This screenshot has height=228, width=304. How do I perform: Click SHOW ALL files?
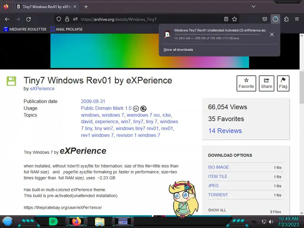point(217,210)
